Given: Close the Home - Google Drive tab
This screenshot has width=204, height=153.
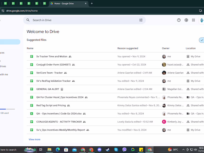Looking at the screenshot, I should click(86, 4).
